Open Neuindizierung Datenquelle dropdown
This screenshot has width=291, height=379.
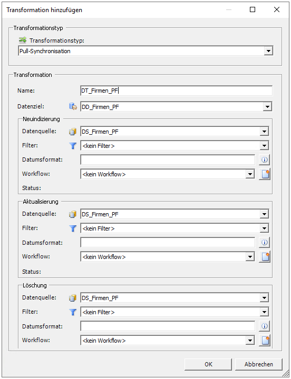[264, 132]
